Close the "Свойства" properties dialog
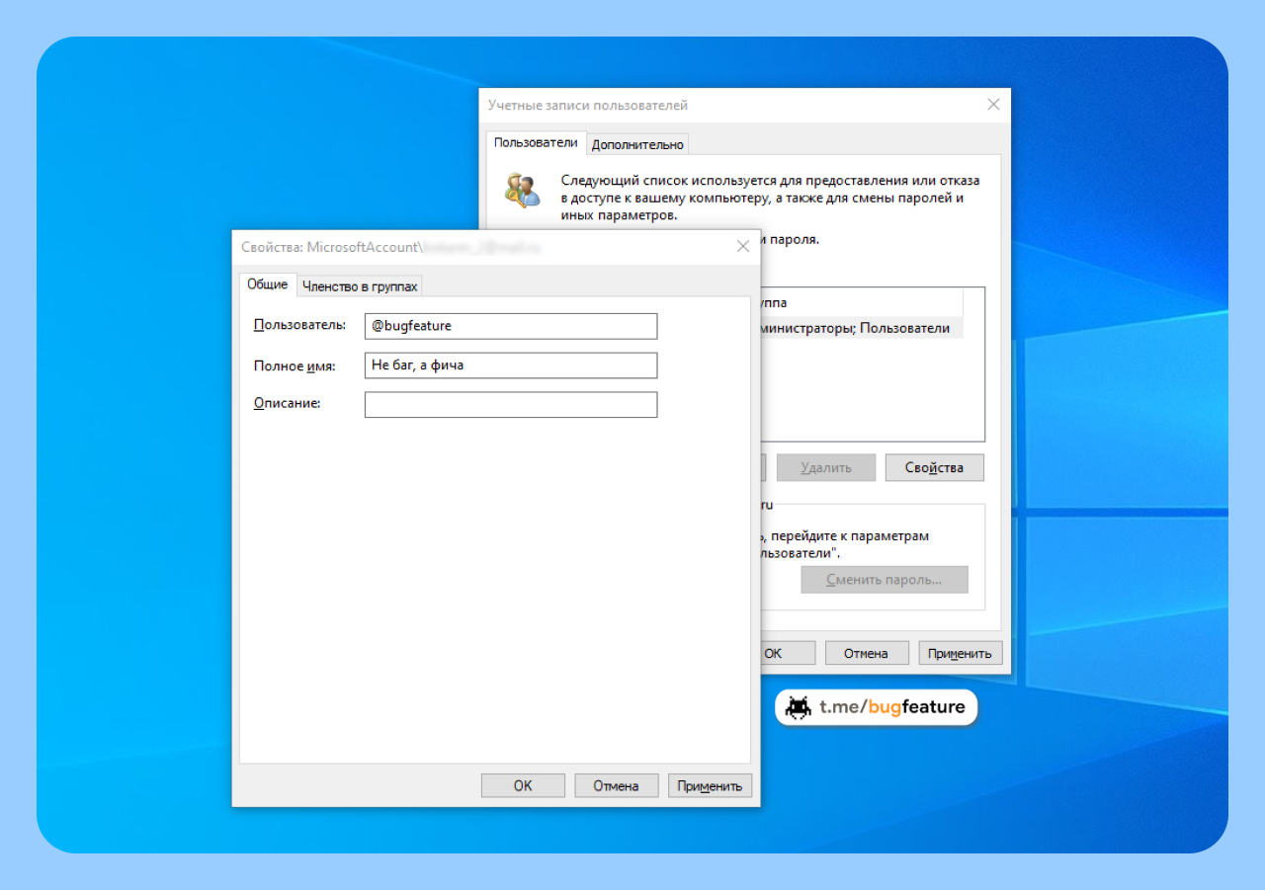The width and height of the screenshot is (1265, 890). click(743, 247)
